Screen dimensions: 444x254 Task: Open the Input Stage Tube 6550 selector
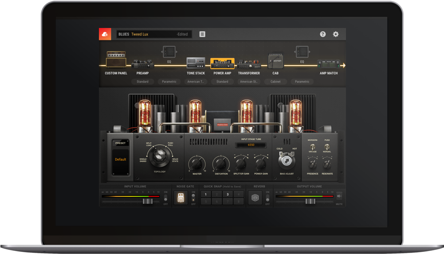tap(251, 145)
